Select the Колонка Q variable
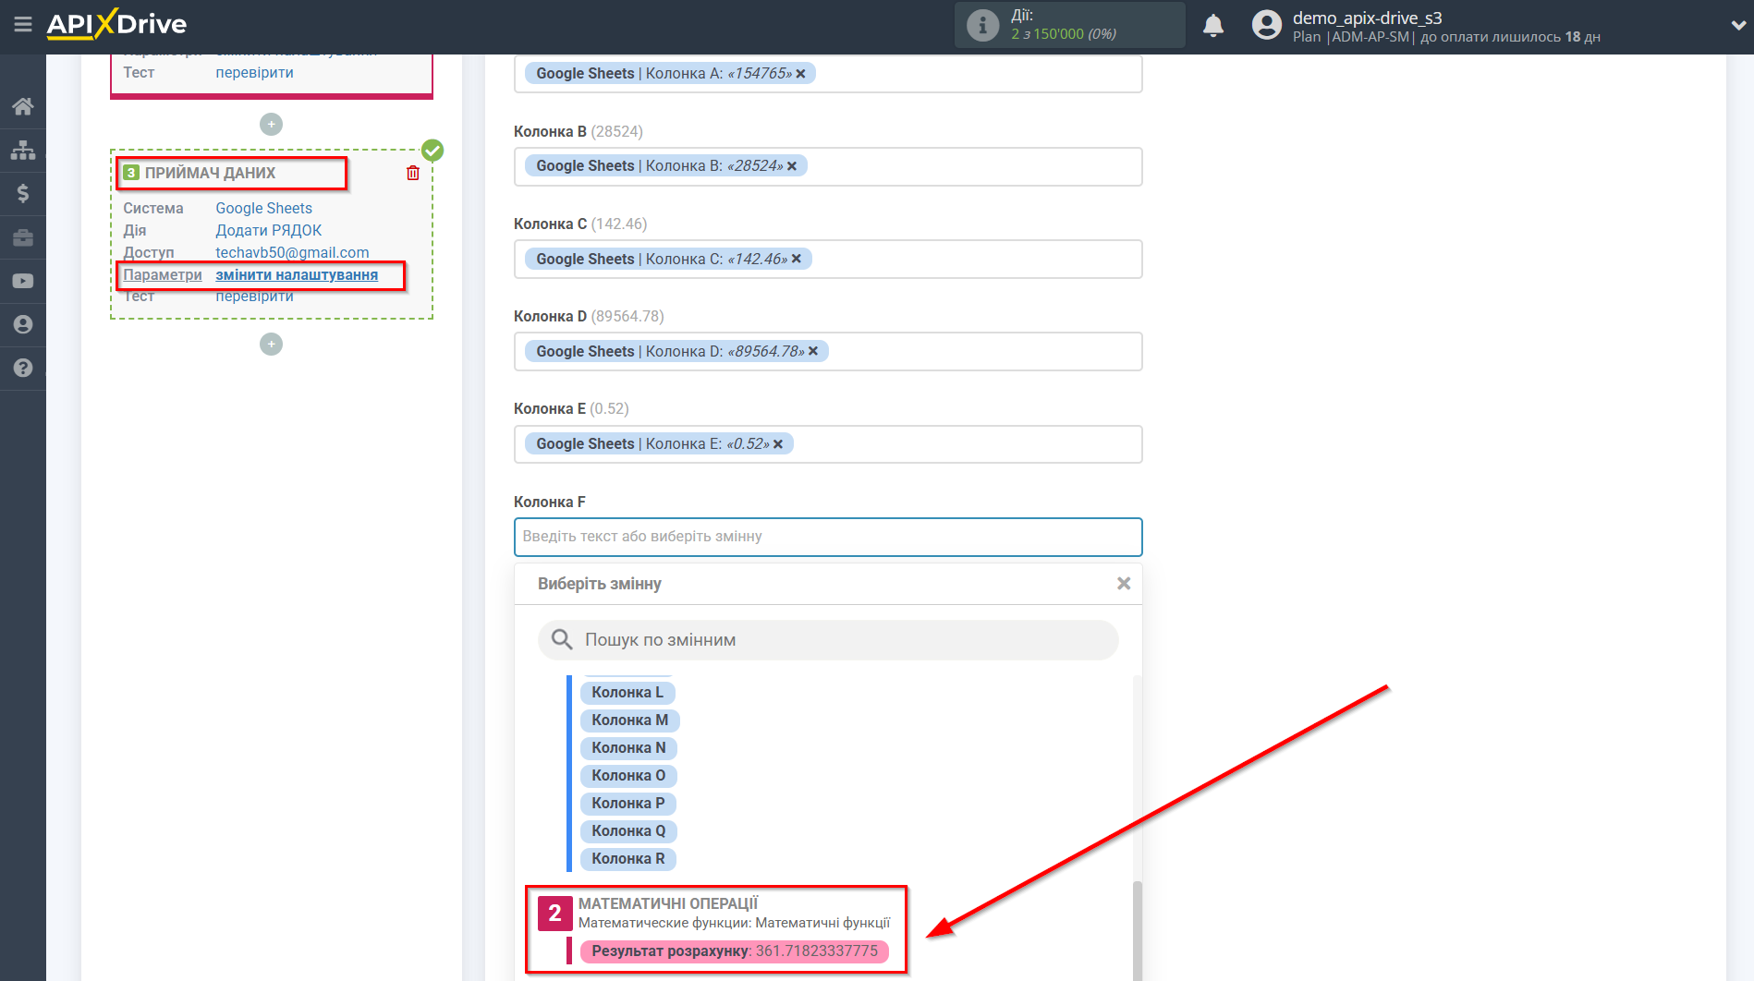1754x981 pixels. [628, 830]
